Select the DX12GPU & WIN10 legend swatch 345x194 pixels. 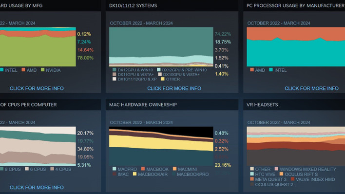click(x=114, y=70)
